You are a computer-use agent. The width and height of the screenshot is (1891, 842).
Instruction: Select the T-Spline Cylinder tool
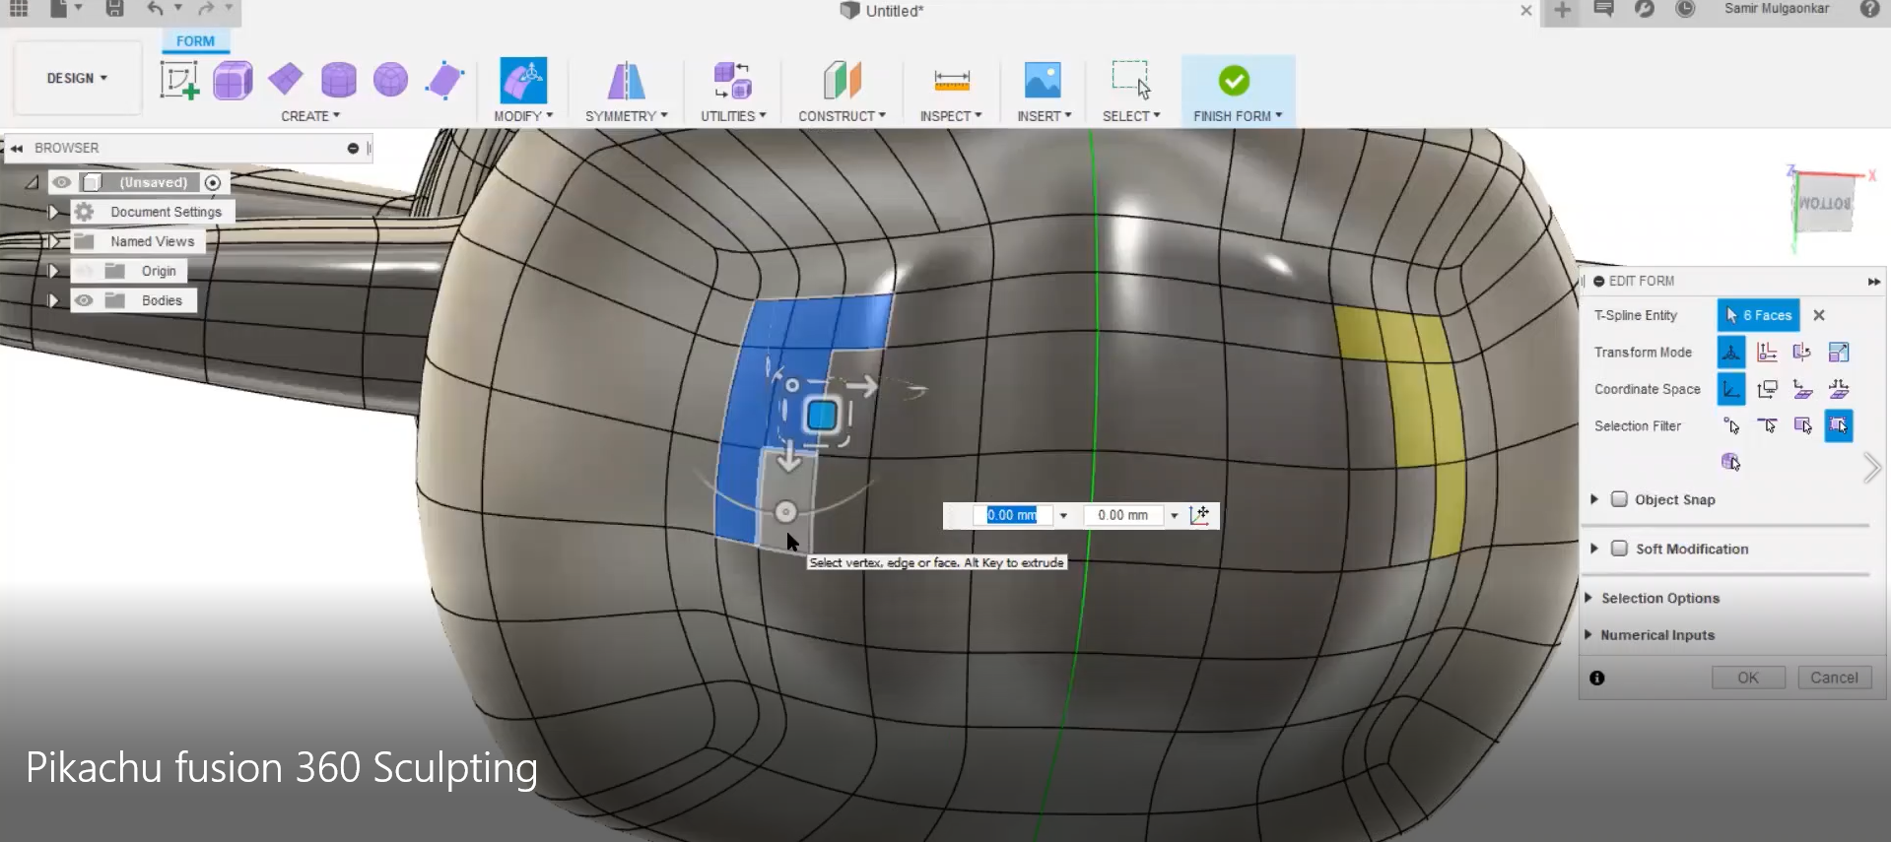coord(338,80)
